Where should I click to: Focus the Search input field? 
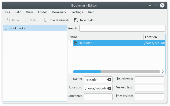(x=122, y=28)
